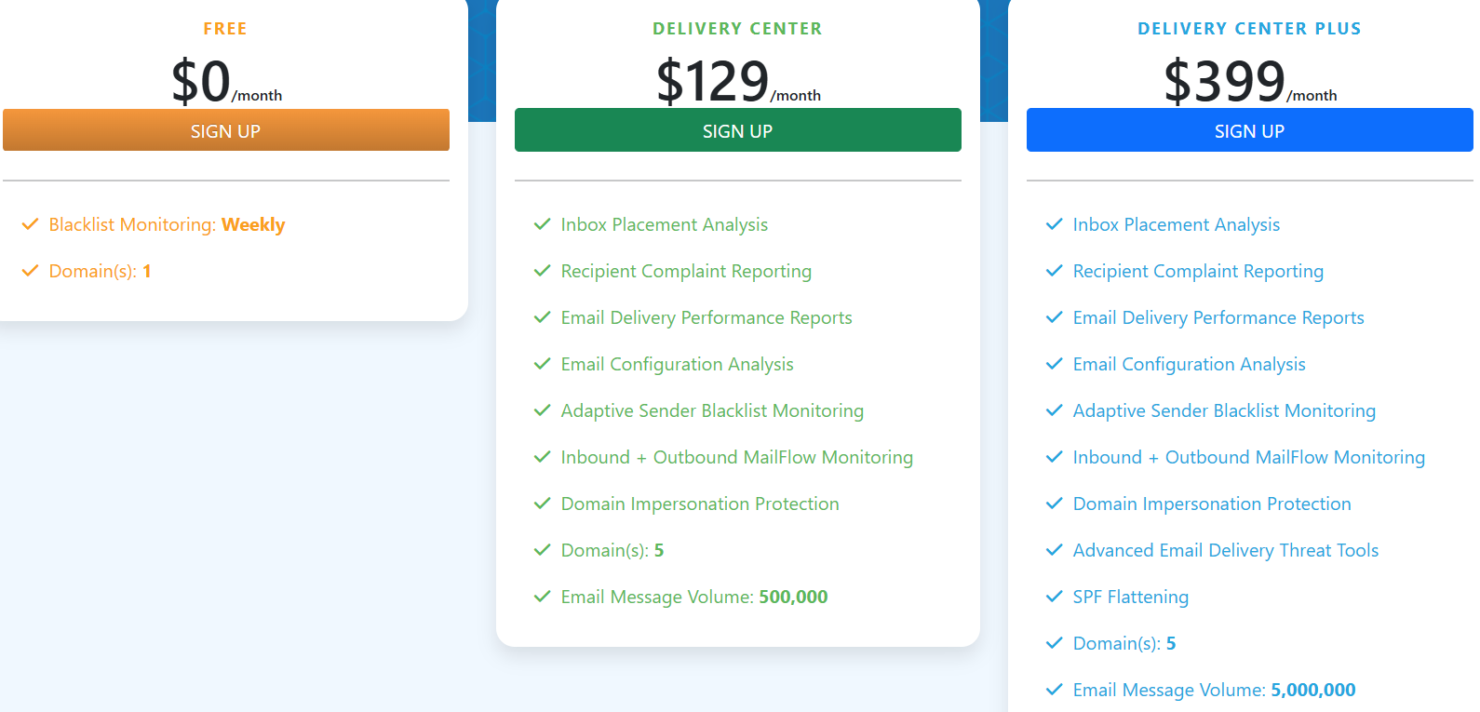Click the green check next to Recipient Complaint Reporting
The image size is (1480, 712).
pyautogui.click(x=543, y=271)
